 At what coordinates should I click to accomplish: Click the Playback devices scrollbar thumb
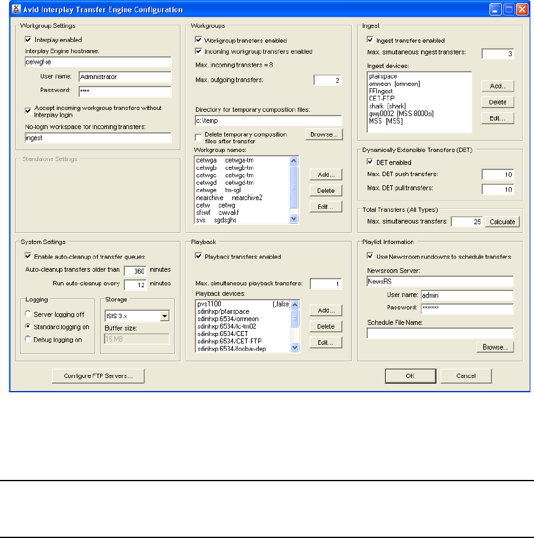[x=295, y=318]
